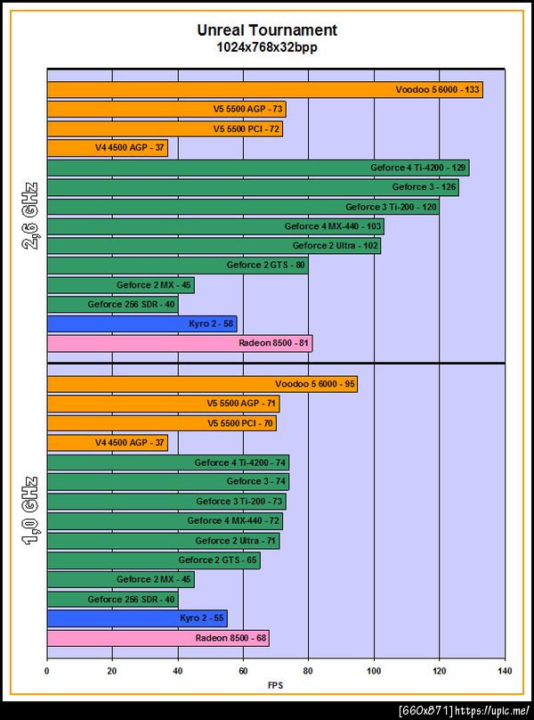Select the "Geforce 4 Ti-4200 - 74" label

click(x=240, y=462)
